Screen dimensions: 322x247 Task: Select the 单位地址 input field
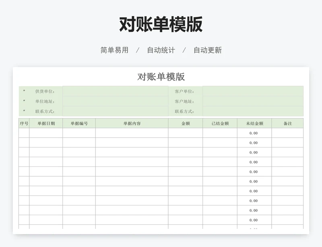click(116, 101)
